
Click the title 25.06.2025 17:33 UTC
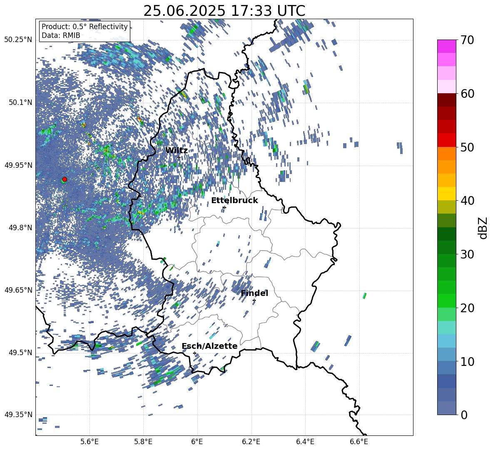224,11
